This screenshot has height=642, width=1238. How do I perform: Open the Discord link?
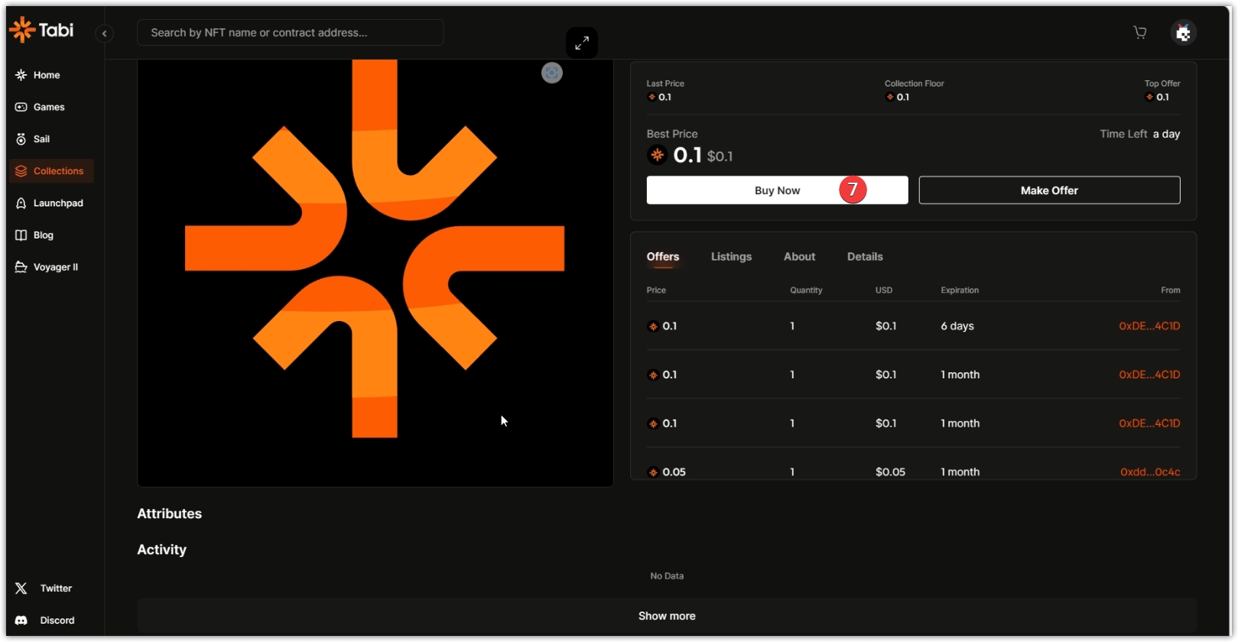(57, 621)
